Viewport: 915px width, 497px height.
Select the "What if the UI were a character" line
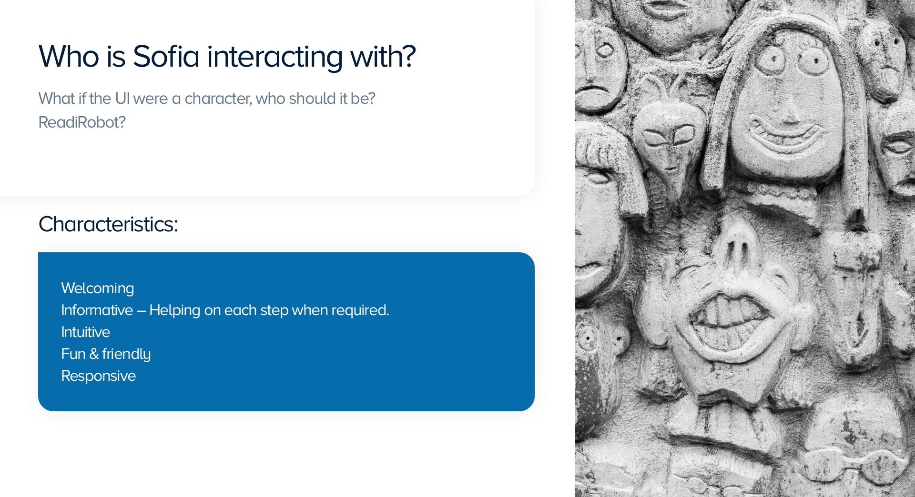206,99
